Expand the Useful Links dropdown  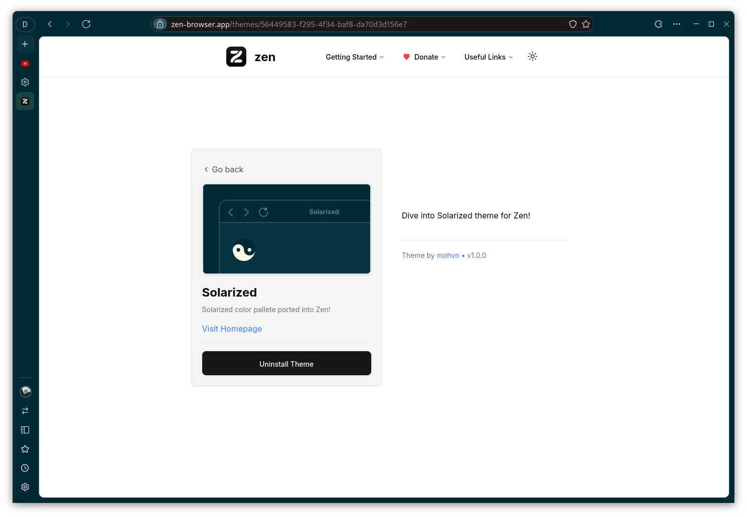(x=488, y=57)
